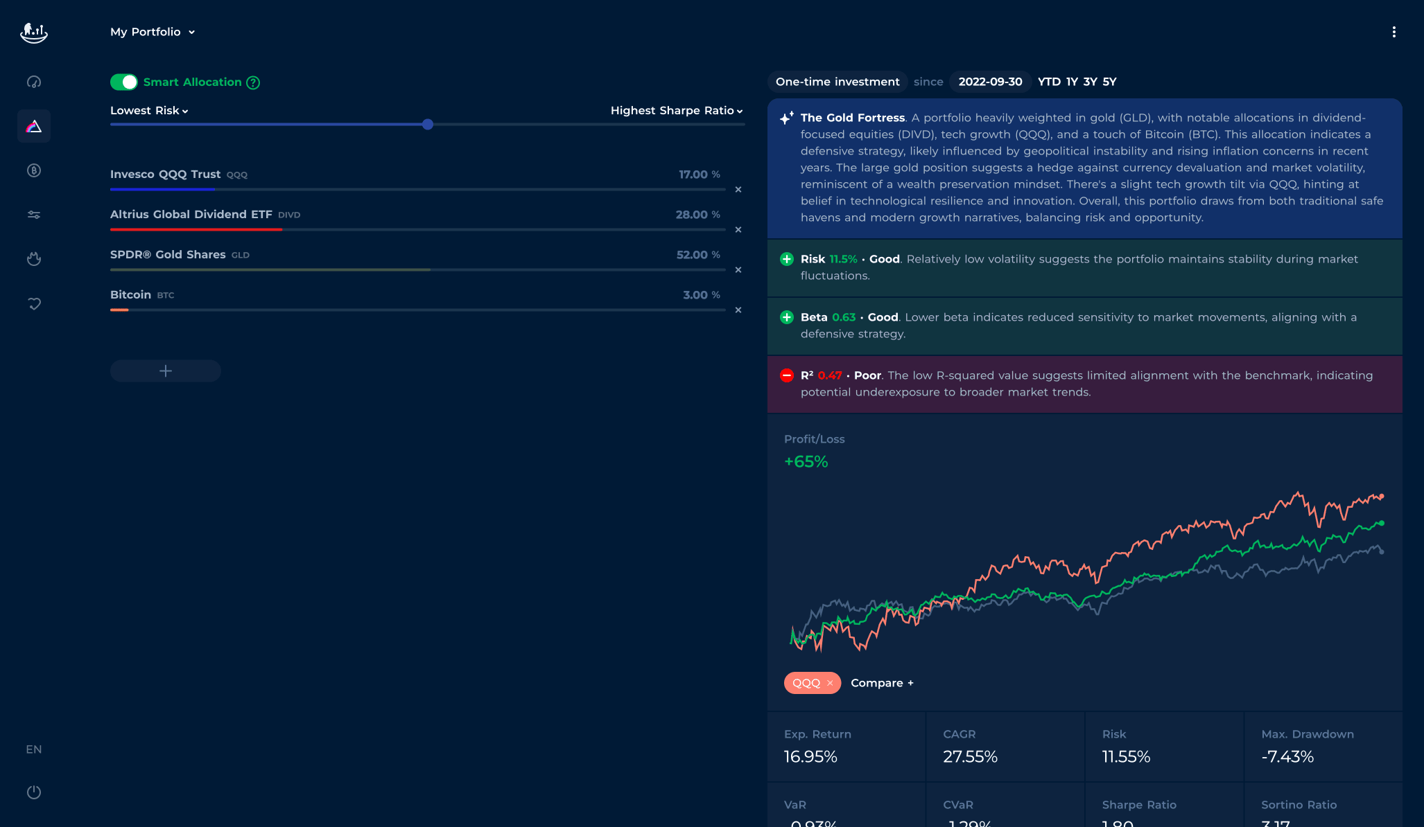Screen dimensions: 1424x827
Task: Open the dashboard gauge sidebar icon
Action: (x=34, y=82)
